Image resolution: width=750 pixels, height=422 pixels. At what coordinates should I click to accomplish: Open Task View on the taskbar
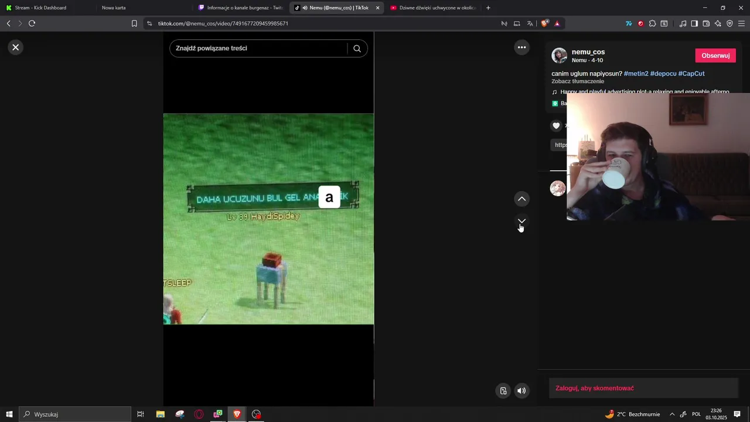(141, 414)
